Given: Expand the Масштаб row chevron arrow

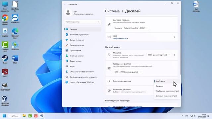Looking at the screenshot, I should 175,55.
